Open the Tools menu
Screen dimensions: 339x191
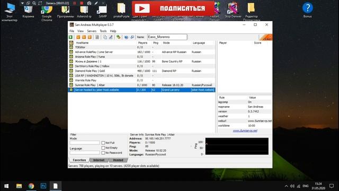pos(103,31)
